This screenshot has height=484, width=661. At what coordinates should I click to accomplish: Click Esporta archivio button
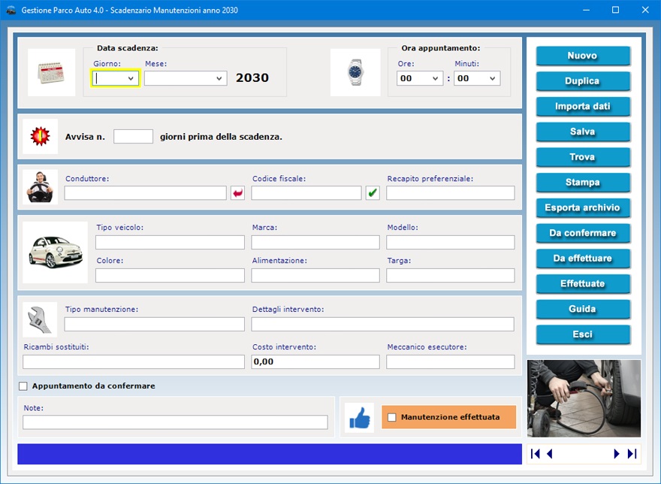tap(583, 207)
